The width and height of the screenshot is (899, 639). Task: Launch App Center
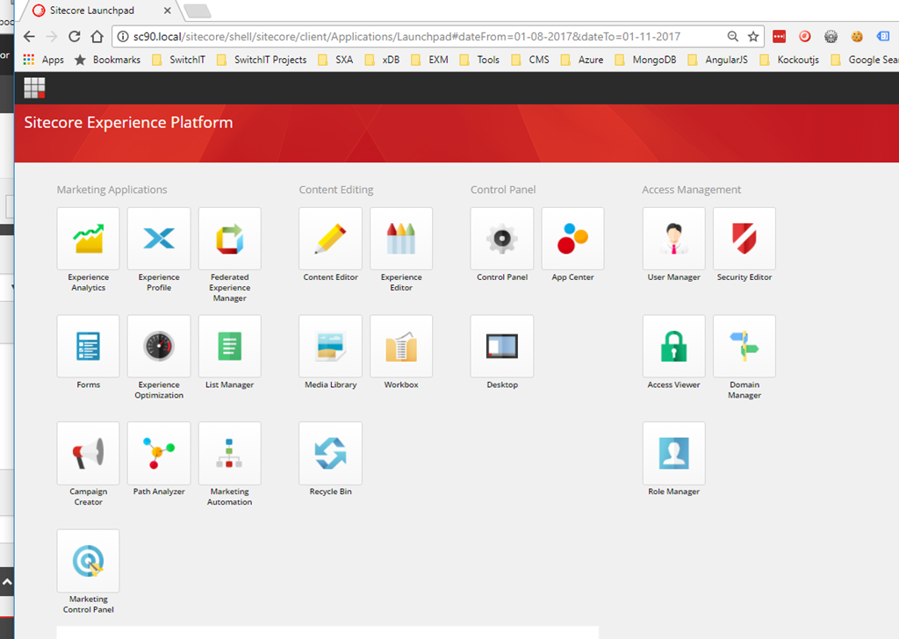[x=572, y=239]
